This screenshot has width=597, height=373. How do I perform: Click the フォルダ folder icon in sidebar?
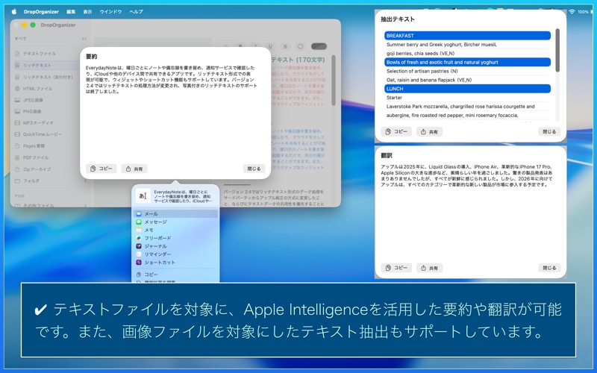pos(17,181)
